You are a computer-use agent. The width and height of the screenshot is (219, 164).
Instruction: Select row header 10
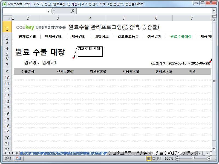7,78
